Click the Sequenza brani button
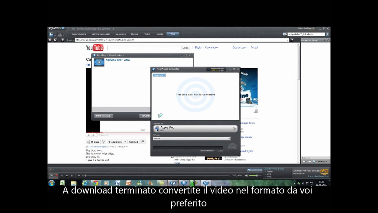The height and width of the screenshot is (213, 378). click(x=255, y=170)
